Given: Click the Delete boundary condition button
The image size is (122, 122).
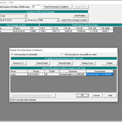Looking at the screenshot, I should (109, 63).
